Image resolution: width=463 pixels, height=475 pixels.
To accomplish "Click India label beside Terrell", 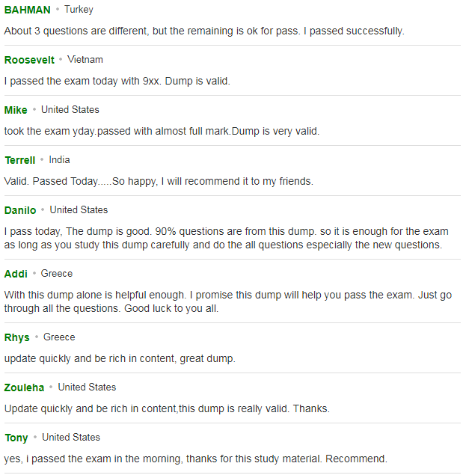I will (59, 159).
